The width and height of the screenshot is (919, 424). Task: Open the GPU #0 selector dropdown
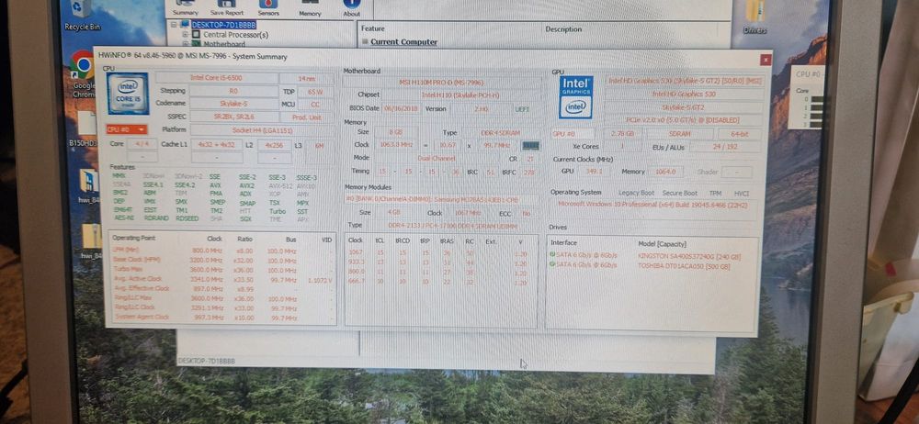[x=573, y=134]
